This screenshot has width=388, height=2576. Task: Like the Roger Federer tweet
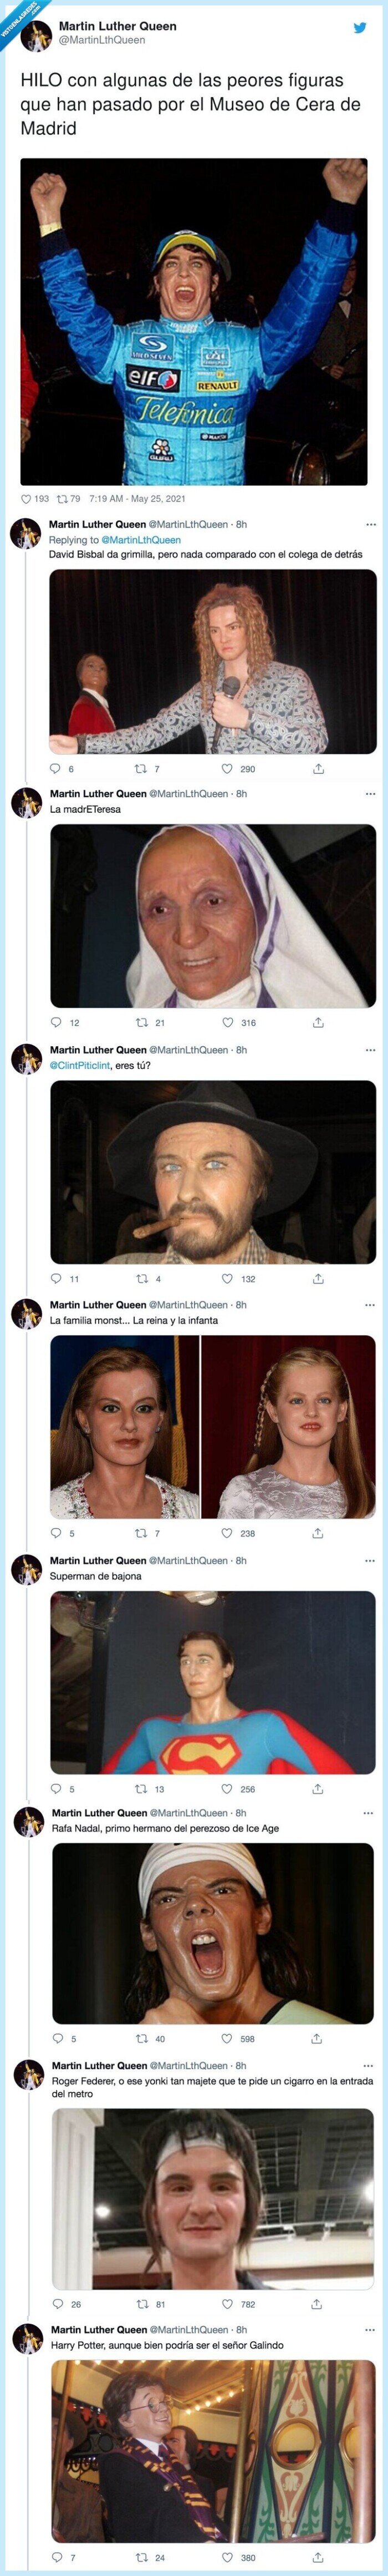tap(228, 2304)
